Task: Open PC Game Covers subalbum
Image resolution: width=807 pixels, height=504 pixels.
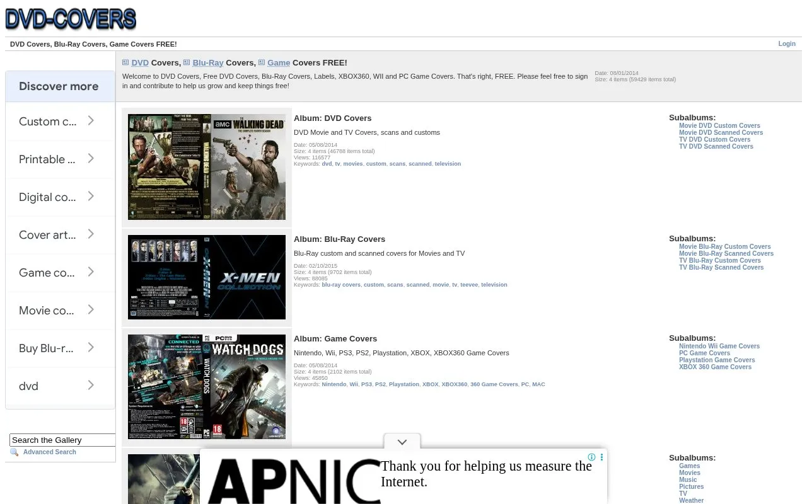Action: [704, 353]
